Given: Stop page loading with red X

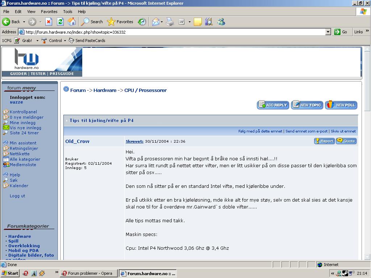Looking at the screenshot, I should (49, 22).
